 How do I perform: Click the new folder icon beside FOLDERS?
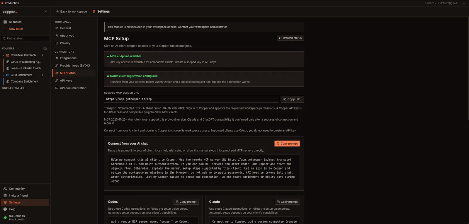[x=45, y=49]
